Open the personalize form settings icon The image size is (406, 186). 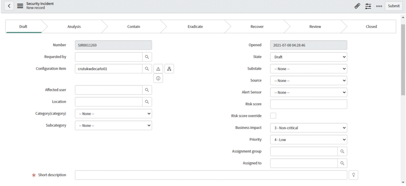pos(368,6)
